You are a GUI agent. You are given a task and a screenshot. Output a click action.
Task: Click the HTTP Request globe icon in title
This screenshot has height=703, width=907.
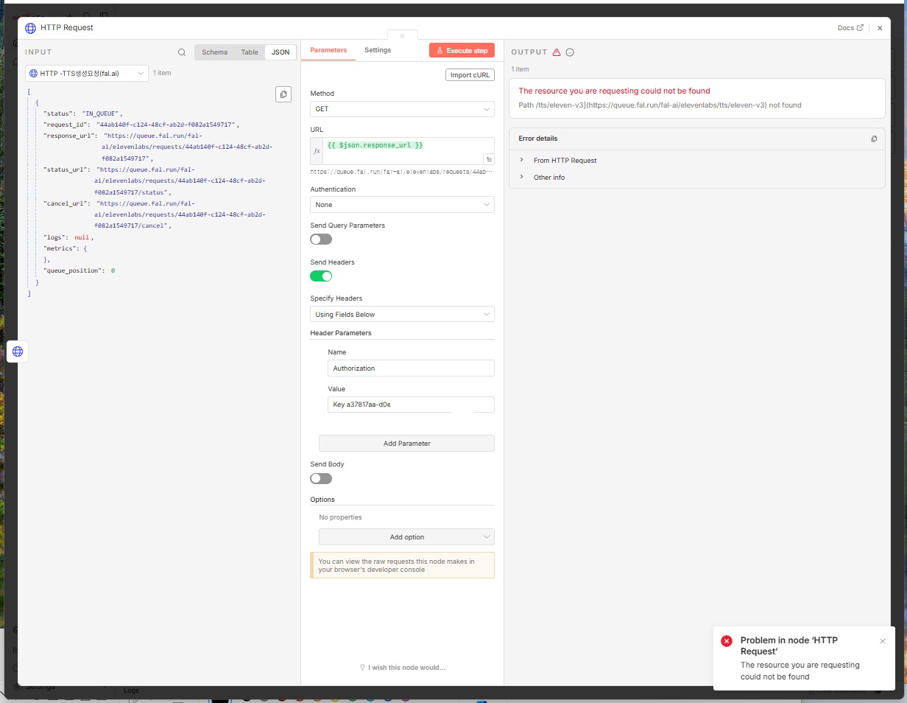(30, 28)
